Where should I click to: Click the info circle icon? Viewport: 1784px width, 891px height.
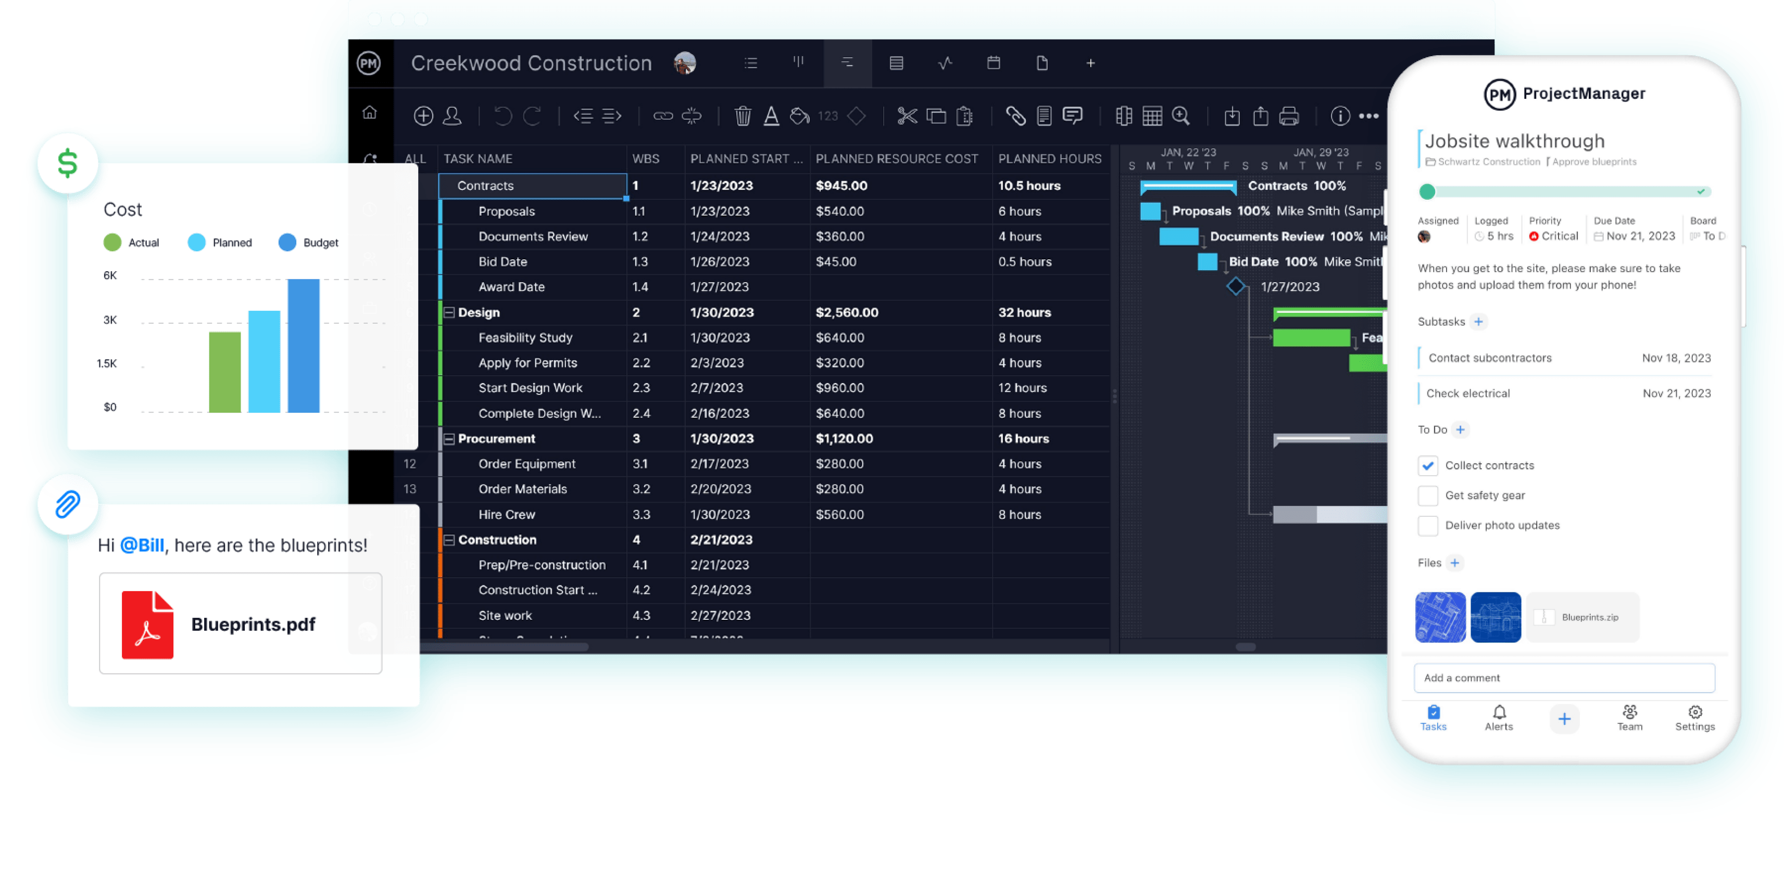coord(1340,116)
